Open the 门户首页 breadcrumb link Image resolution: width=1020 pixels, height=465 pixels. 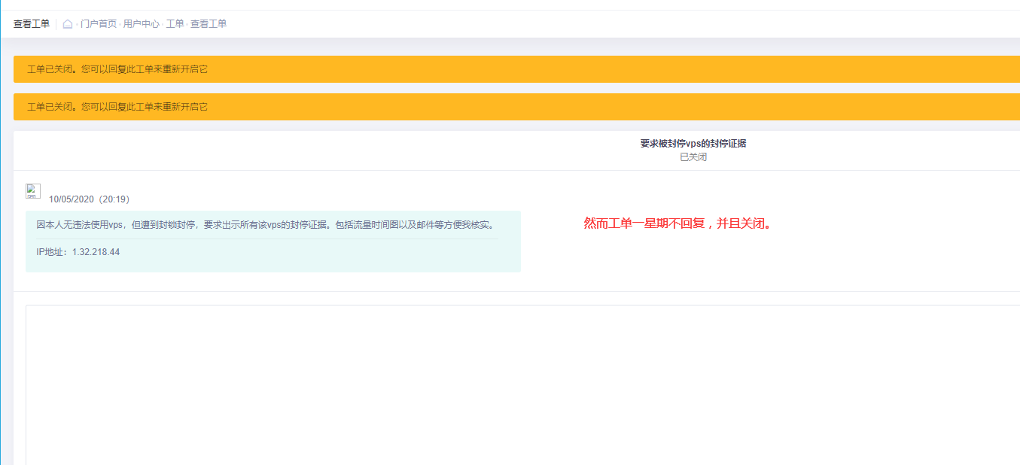click(99, 24)
